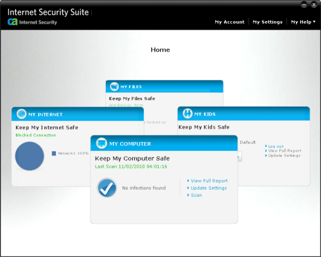
Task: Start a Scan from My Computer
Action: tap(196, 195)
